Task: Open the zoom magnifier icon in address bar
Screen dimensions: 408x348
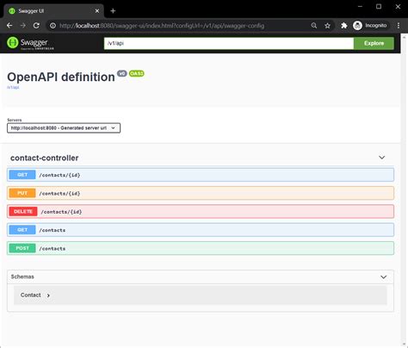Action: (x=314, y=26)
